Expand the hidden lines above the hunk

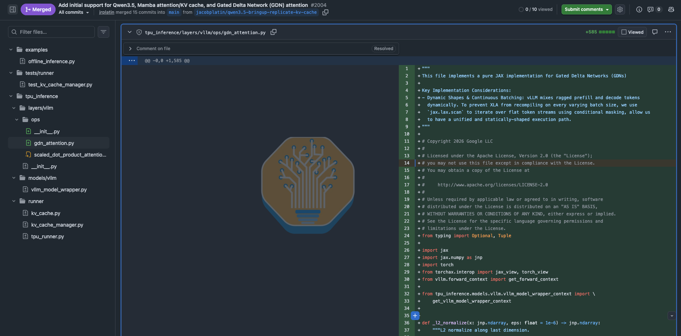(132, 61)
